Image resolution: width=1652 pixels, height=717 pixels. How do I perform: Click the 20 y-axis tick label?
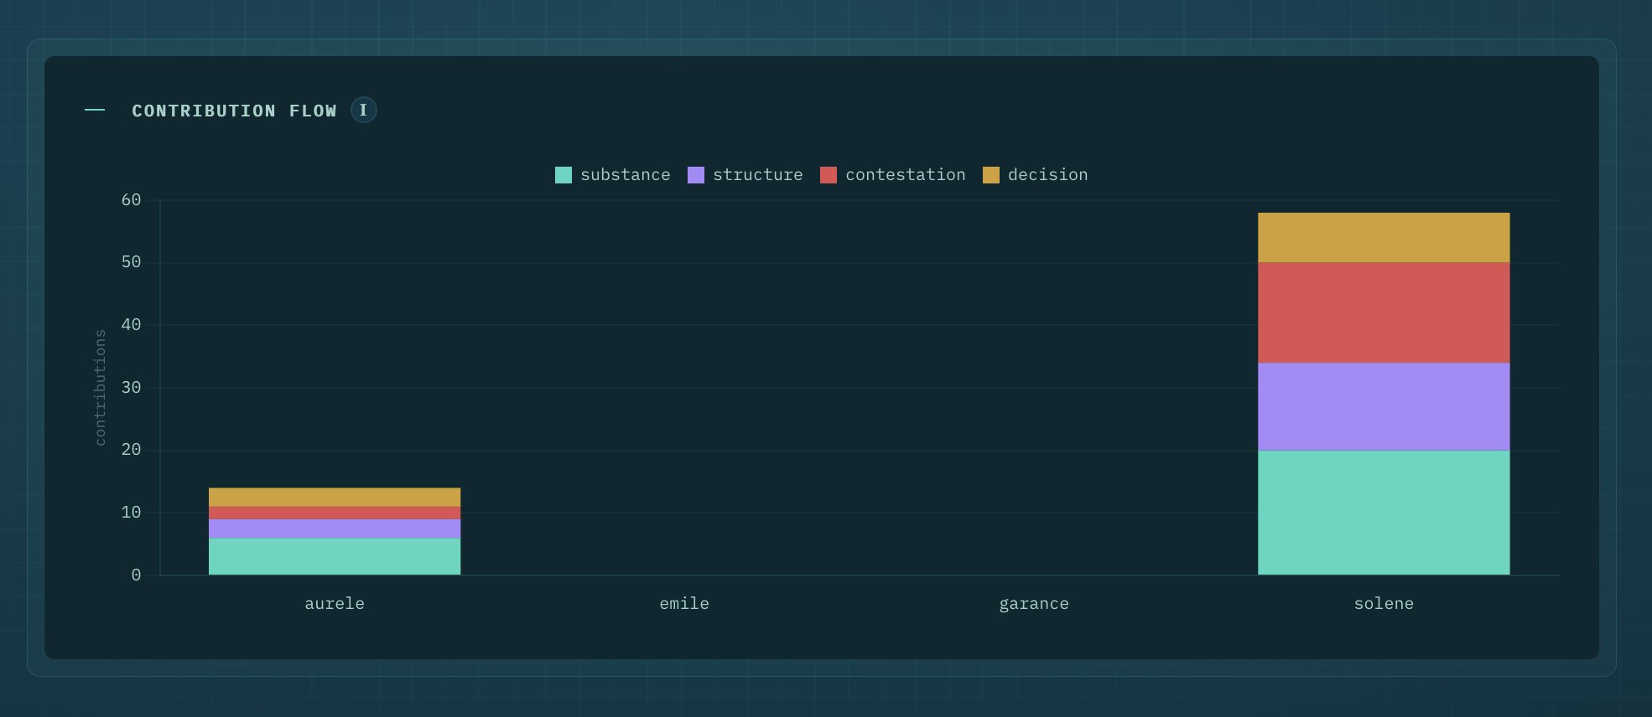pos(131,450)
